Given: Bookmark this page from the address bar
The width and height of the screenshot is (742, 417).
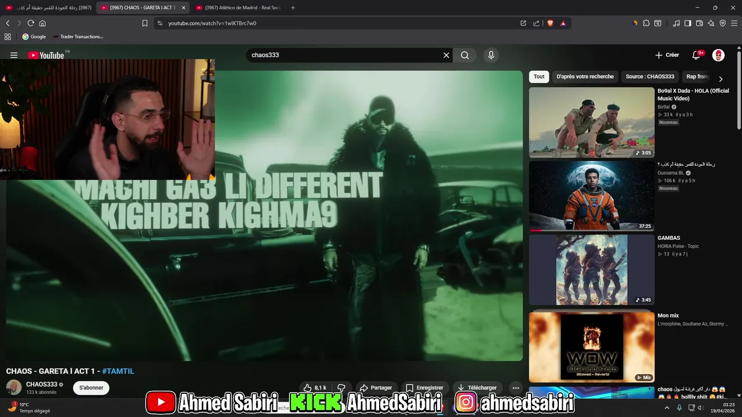Looking at the screenshot, I should [x=145, y=23].
